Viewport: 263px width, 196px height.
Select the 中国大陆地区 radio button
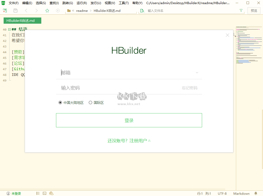(x=60, y=102)
